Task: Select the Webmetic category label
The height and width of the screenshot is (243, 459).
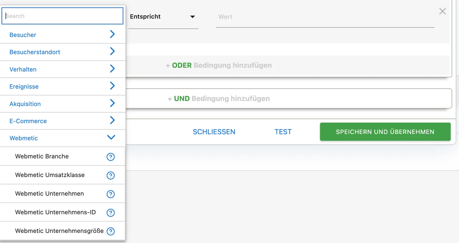Action: click(24, 138)
